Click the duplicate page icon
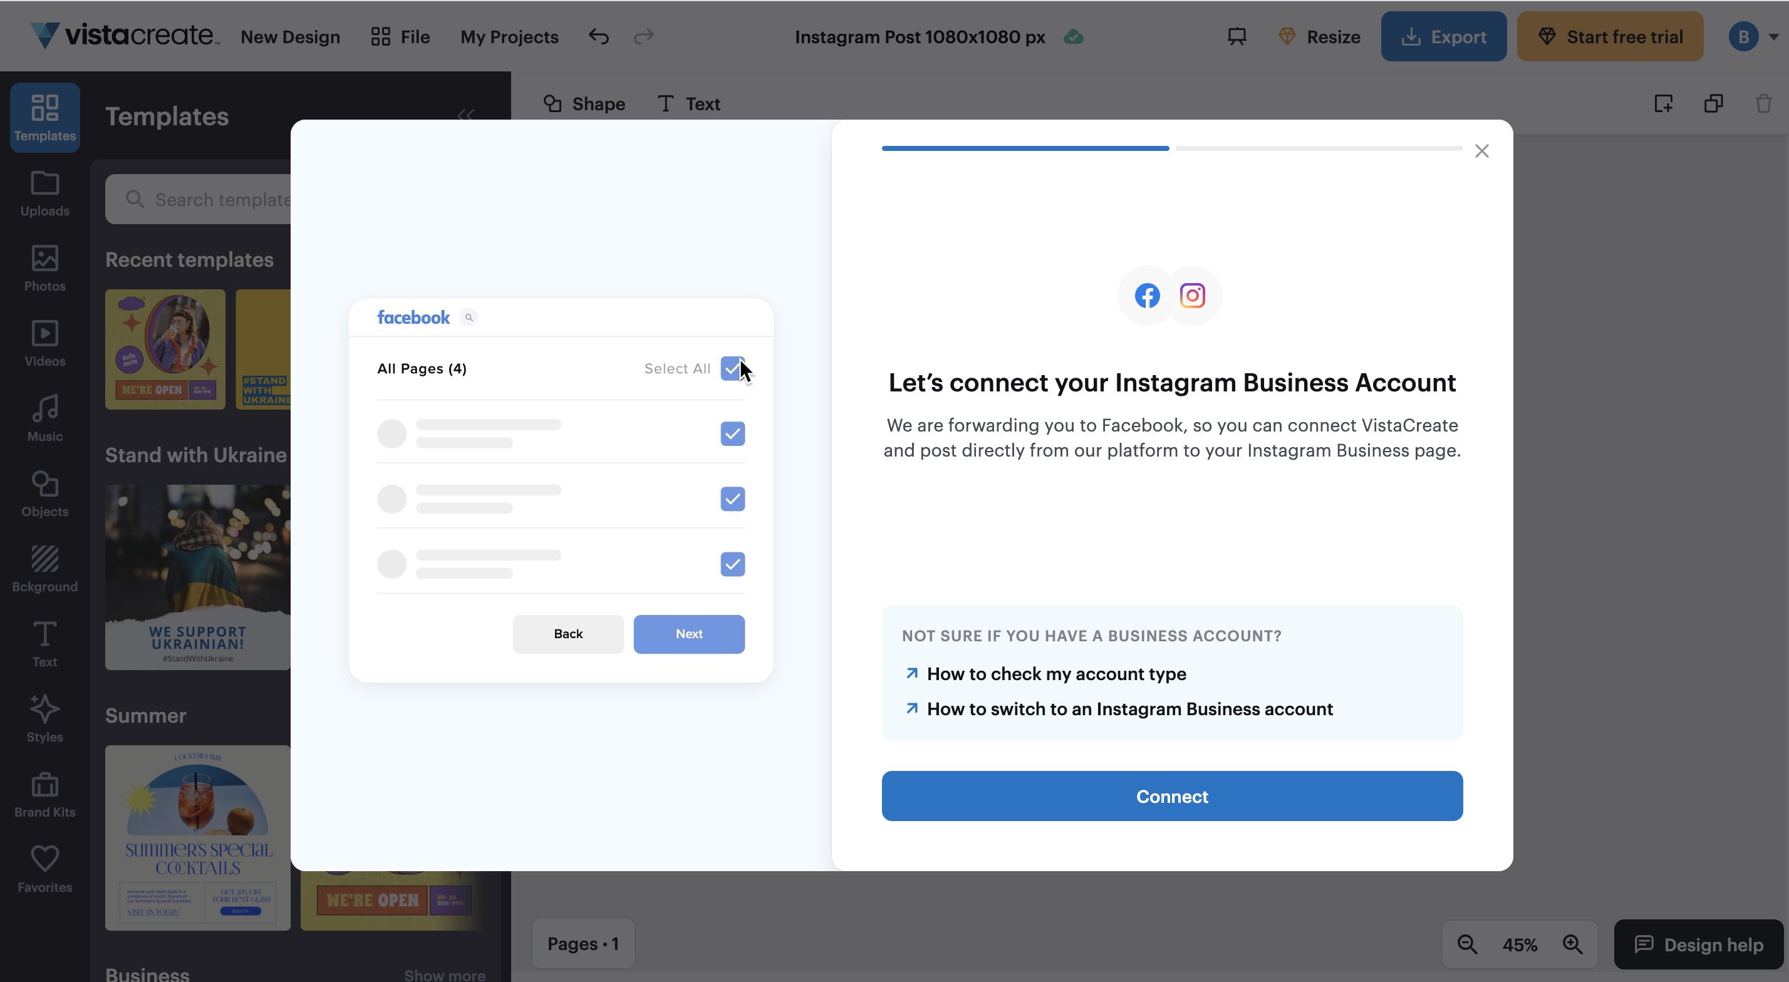Viewport: 1789px width, 982px height. [1713, 103]
